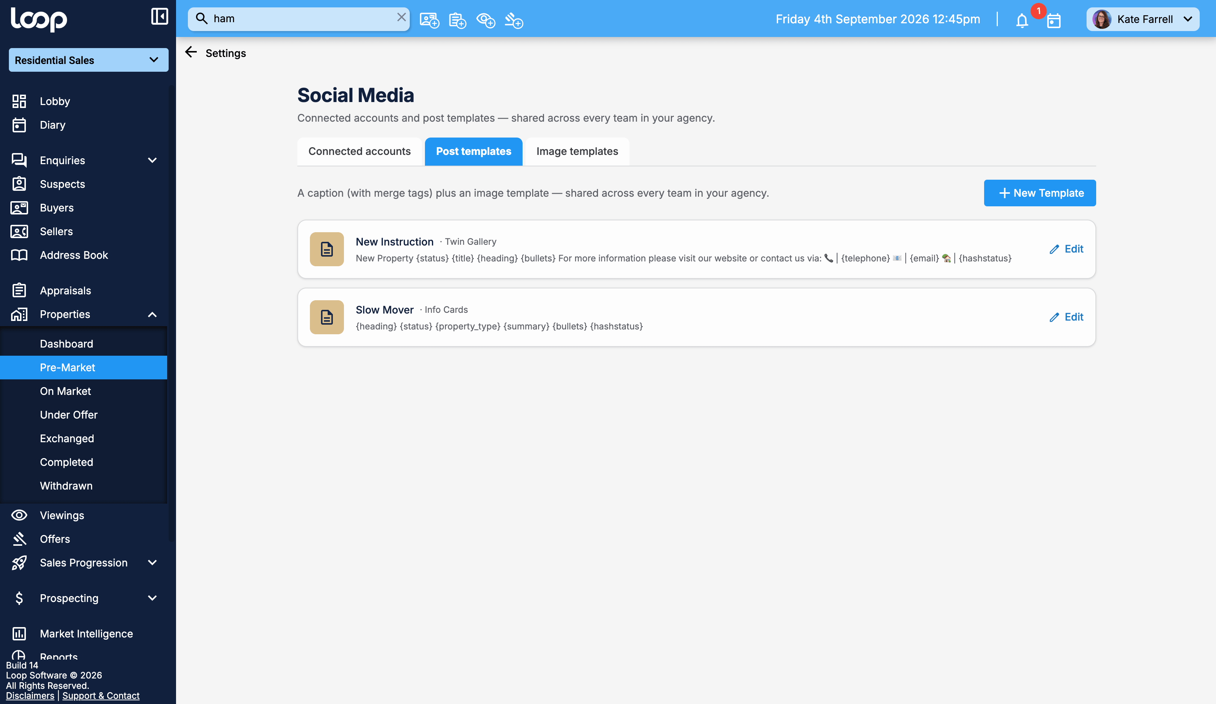This screenshot has width=1216, height=704.
Task: Edit the Slow Mover template
Action: click(1067, 317)
